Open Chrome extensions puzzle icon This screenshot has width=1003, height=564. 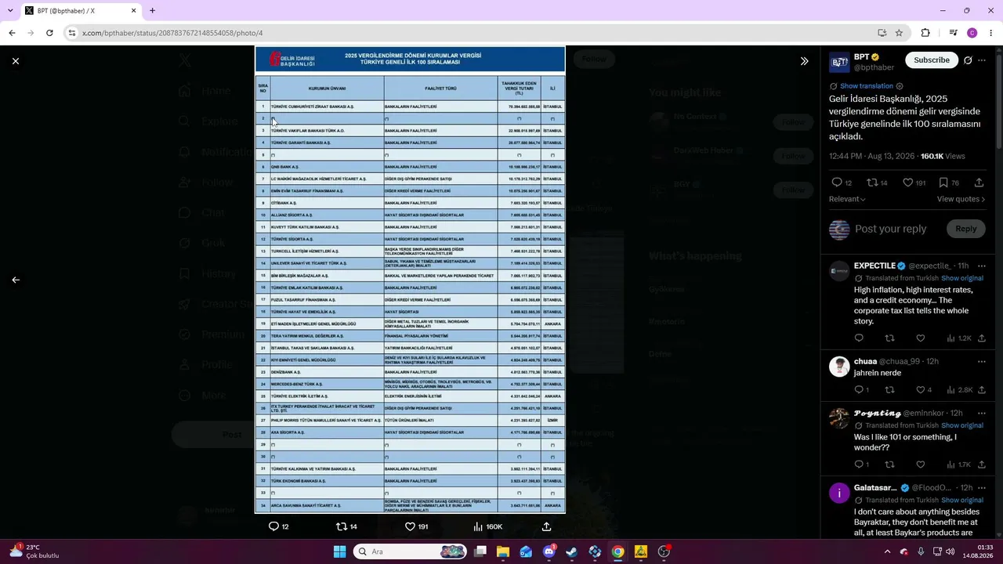925,33
